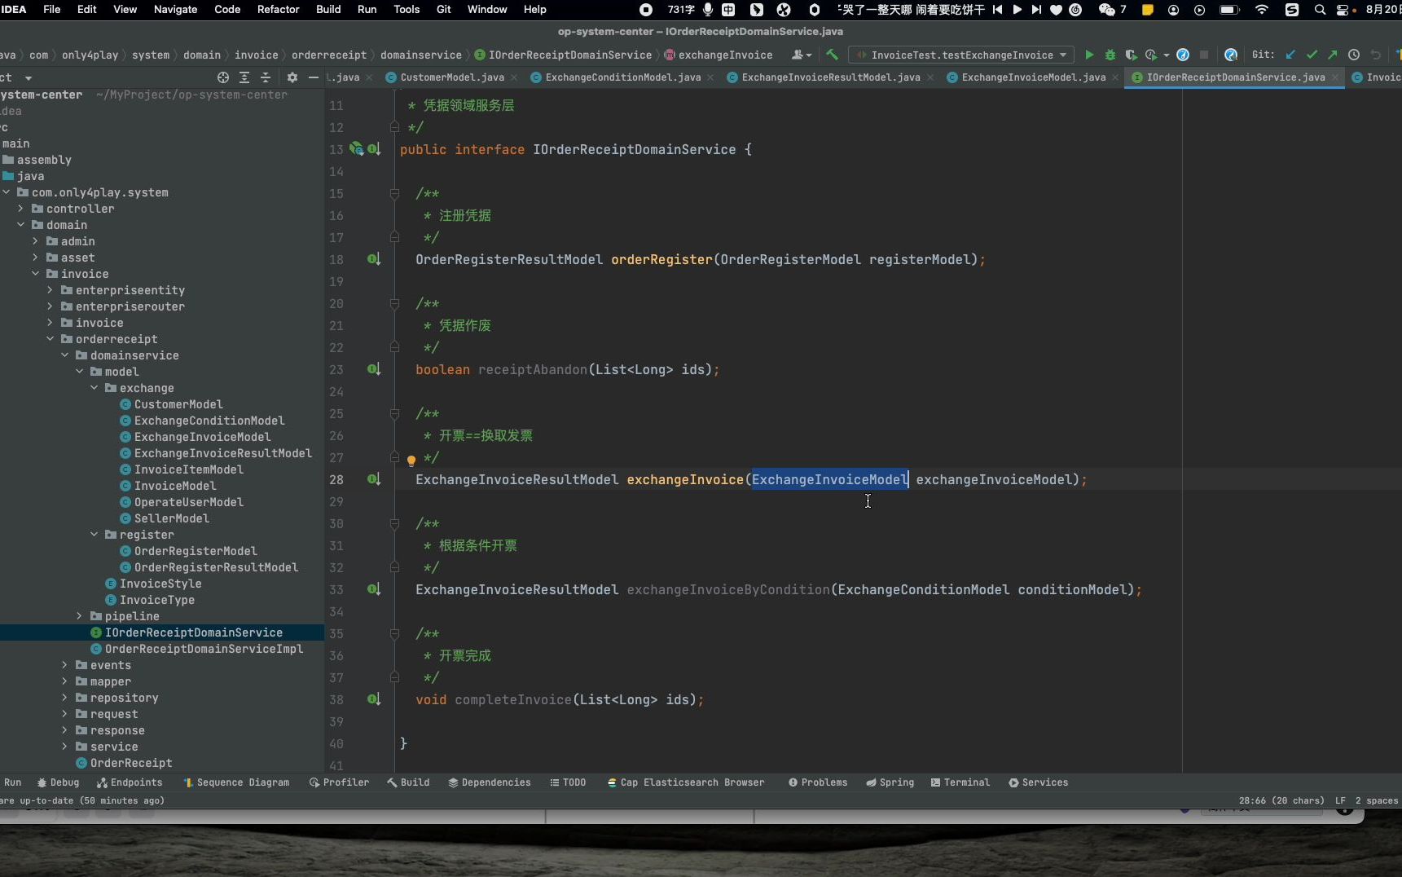1402x877 pixels.
Task: Play next track in menu bar
Action: click(1036, 10)
